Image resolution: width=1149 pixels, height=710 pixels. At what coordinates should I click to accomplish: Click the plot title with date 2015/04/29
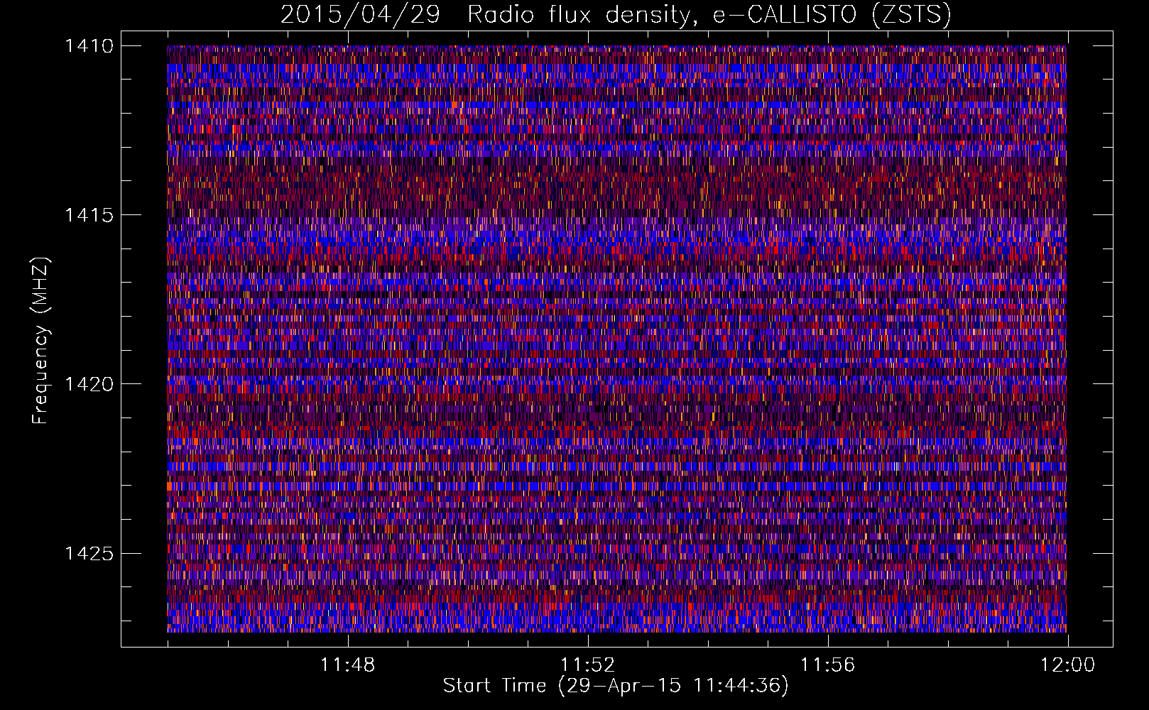pyautogui.click(x=616, y=14)
